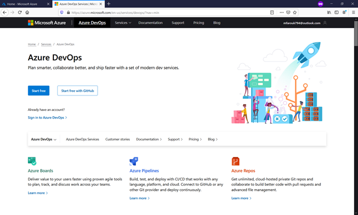Open Customer stories in sub-navigation
The height and width of the screenshot is (215, 358).
[118, 139]
